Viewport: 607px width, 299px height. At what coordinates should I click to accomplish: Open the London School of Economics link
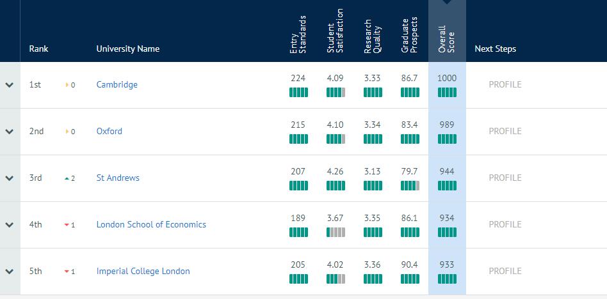pos(151,224)
